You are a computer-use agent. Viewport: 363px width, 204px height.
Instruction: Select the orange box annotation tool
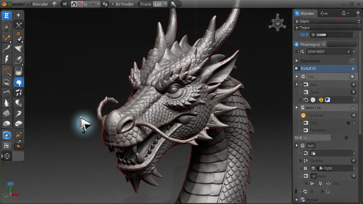(18, 135)
